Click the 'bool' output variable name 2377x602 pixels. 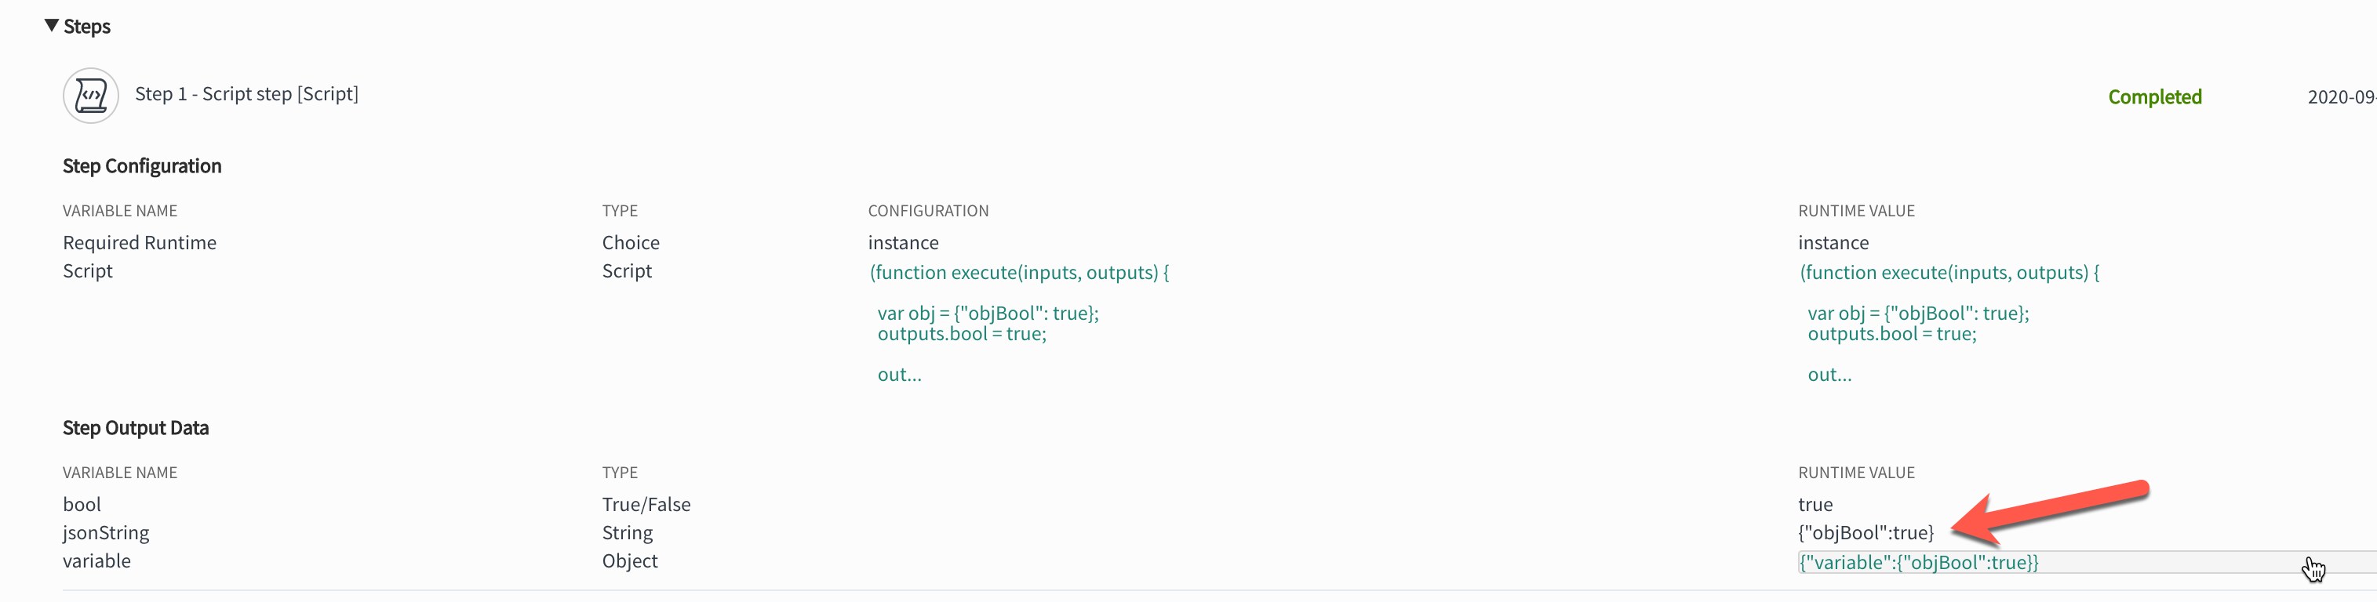tap(82, 504)
